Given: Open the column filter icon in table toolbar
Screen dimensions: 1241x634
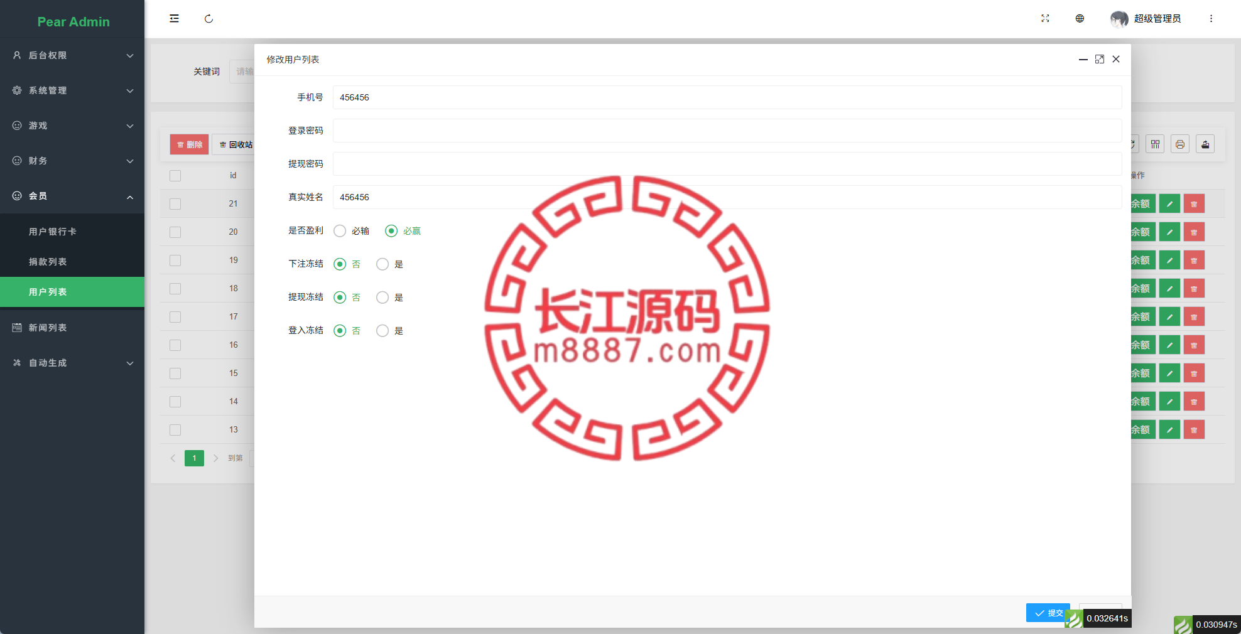Looking at the screenshot, I should point(1155,144).
